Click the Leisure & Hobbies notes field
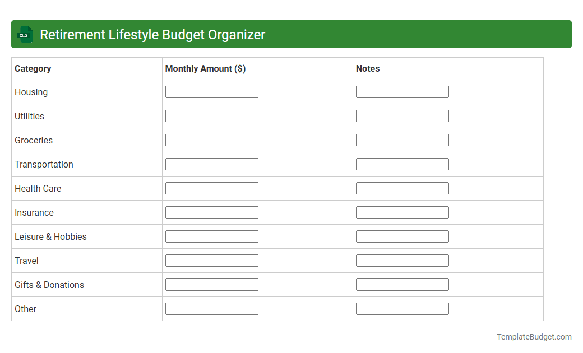 [x=402, y=236]
